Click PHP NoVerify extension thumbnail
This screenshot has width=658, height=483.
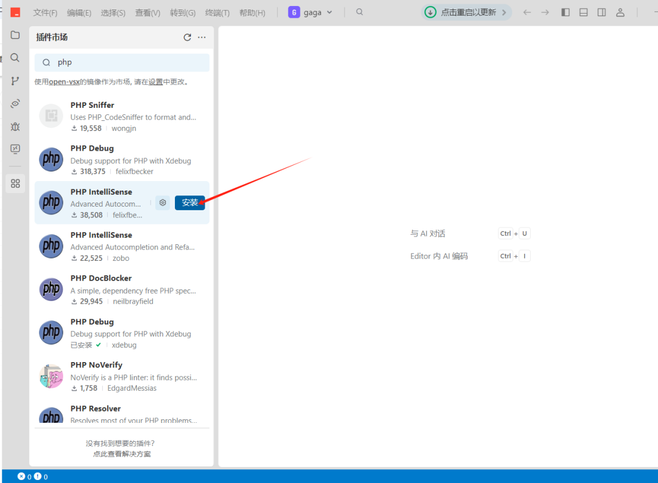tap(51, 376)
